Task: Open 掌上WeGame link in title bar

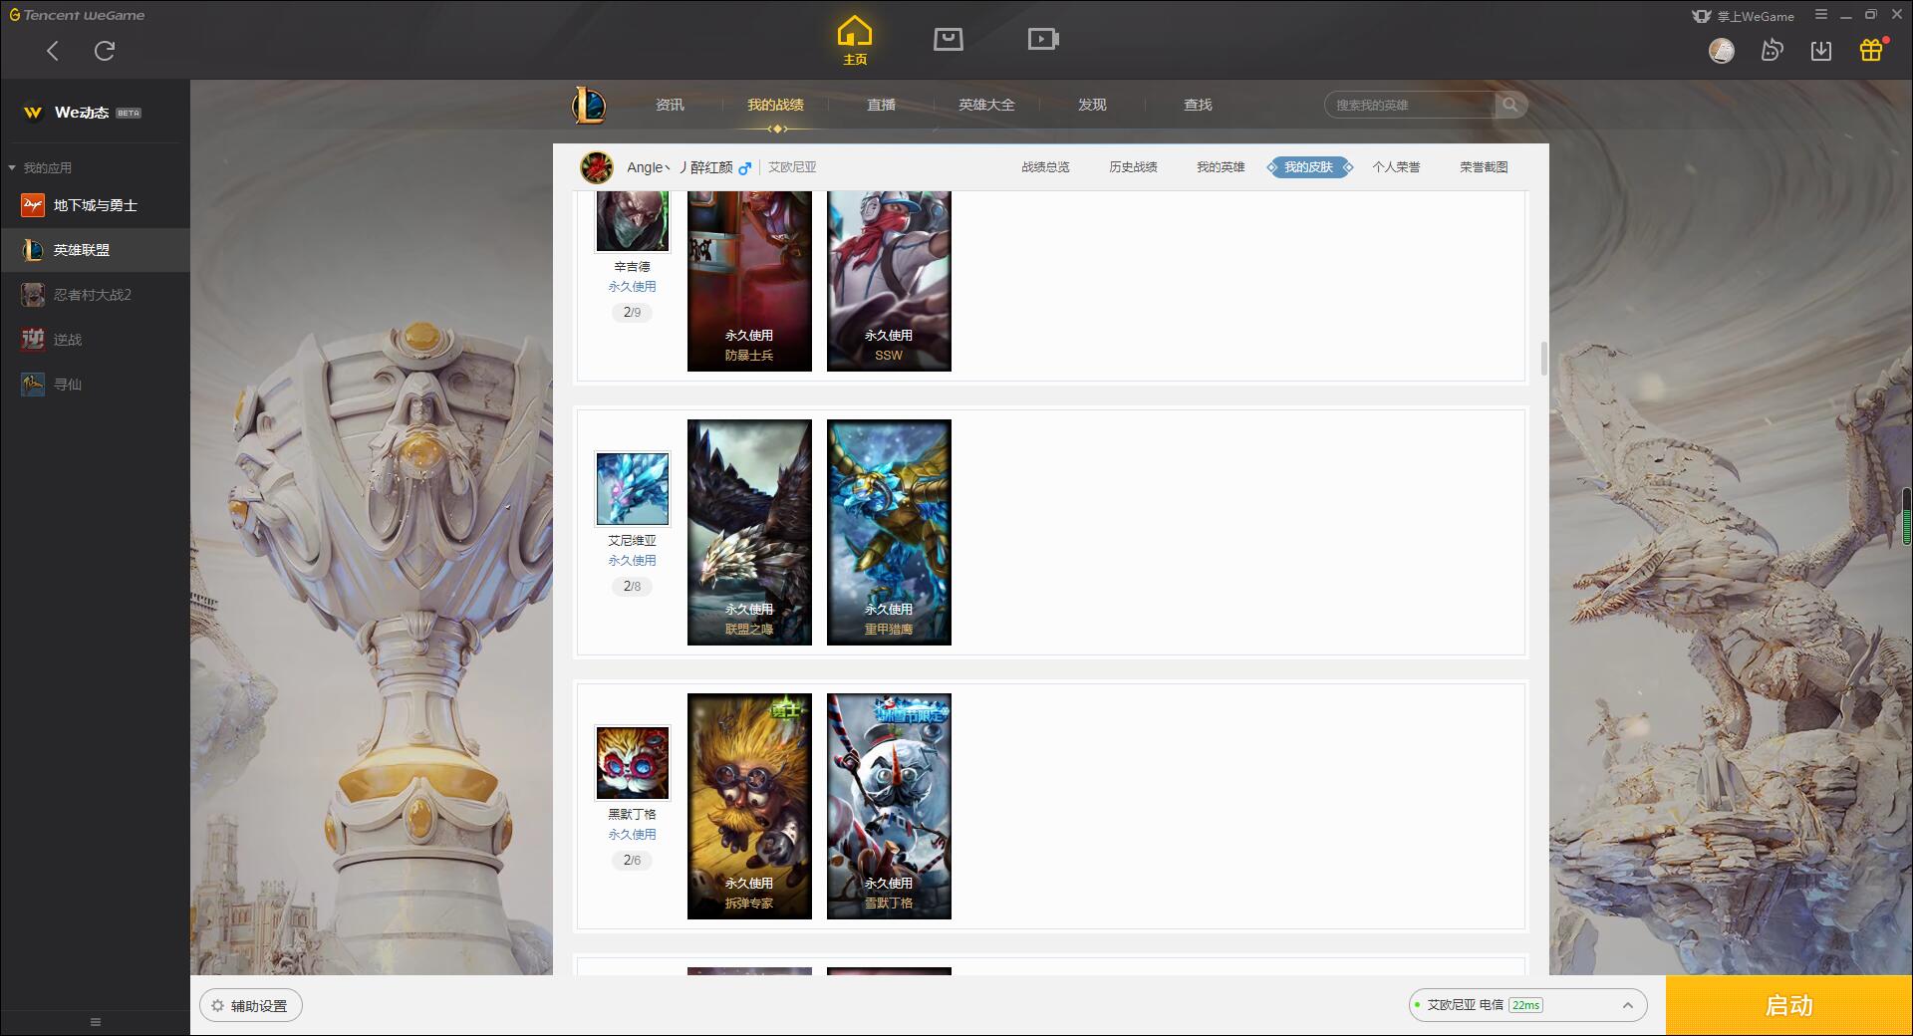Action: (1744, 16)
